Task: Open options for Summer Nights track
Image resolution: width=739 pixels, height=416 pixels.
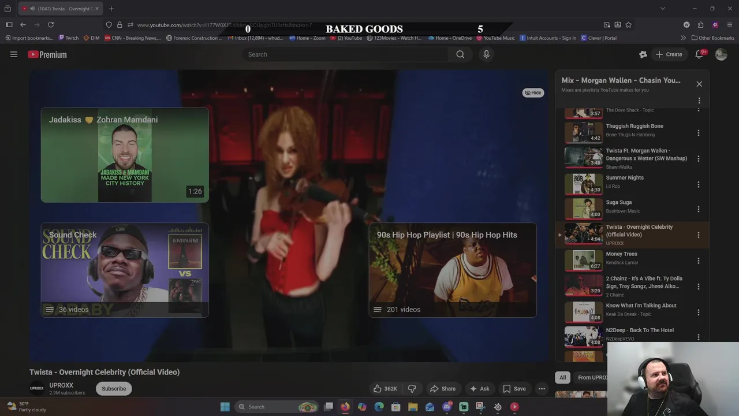Action: click(698, 184)
